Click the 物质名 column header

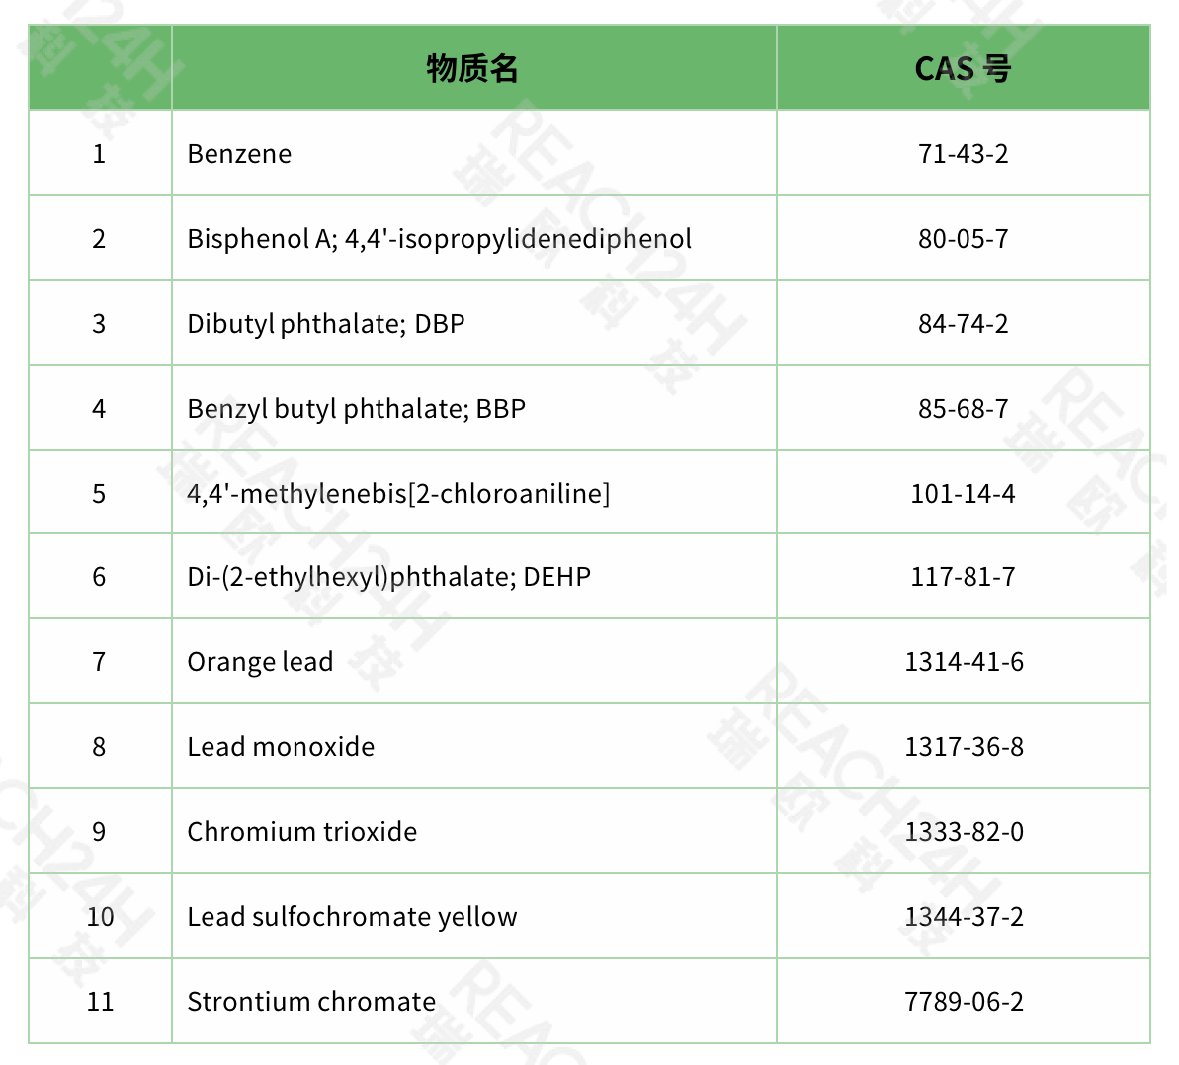(472, 68)
